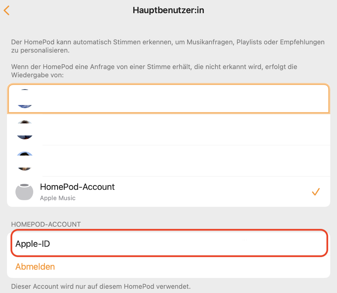
Task: Click the orange checkmark beside HomePod-Account
Action: (x=316, y=192)
